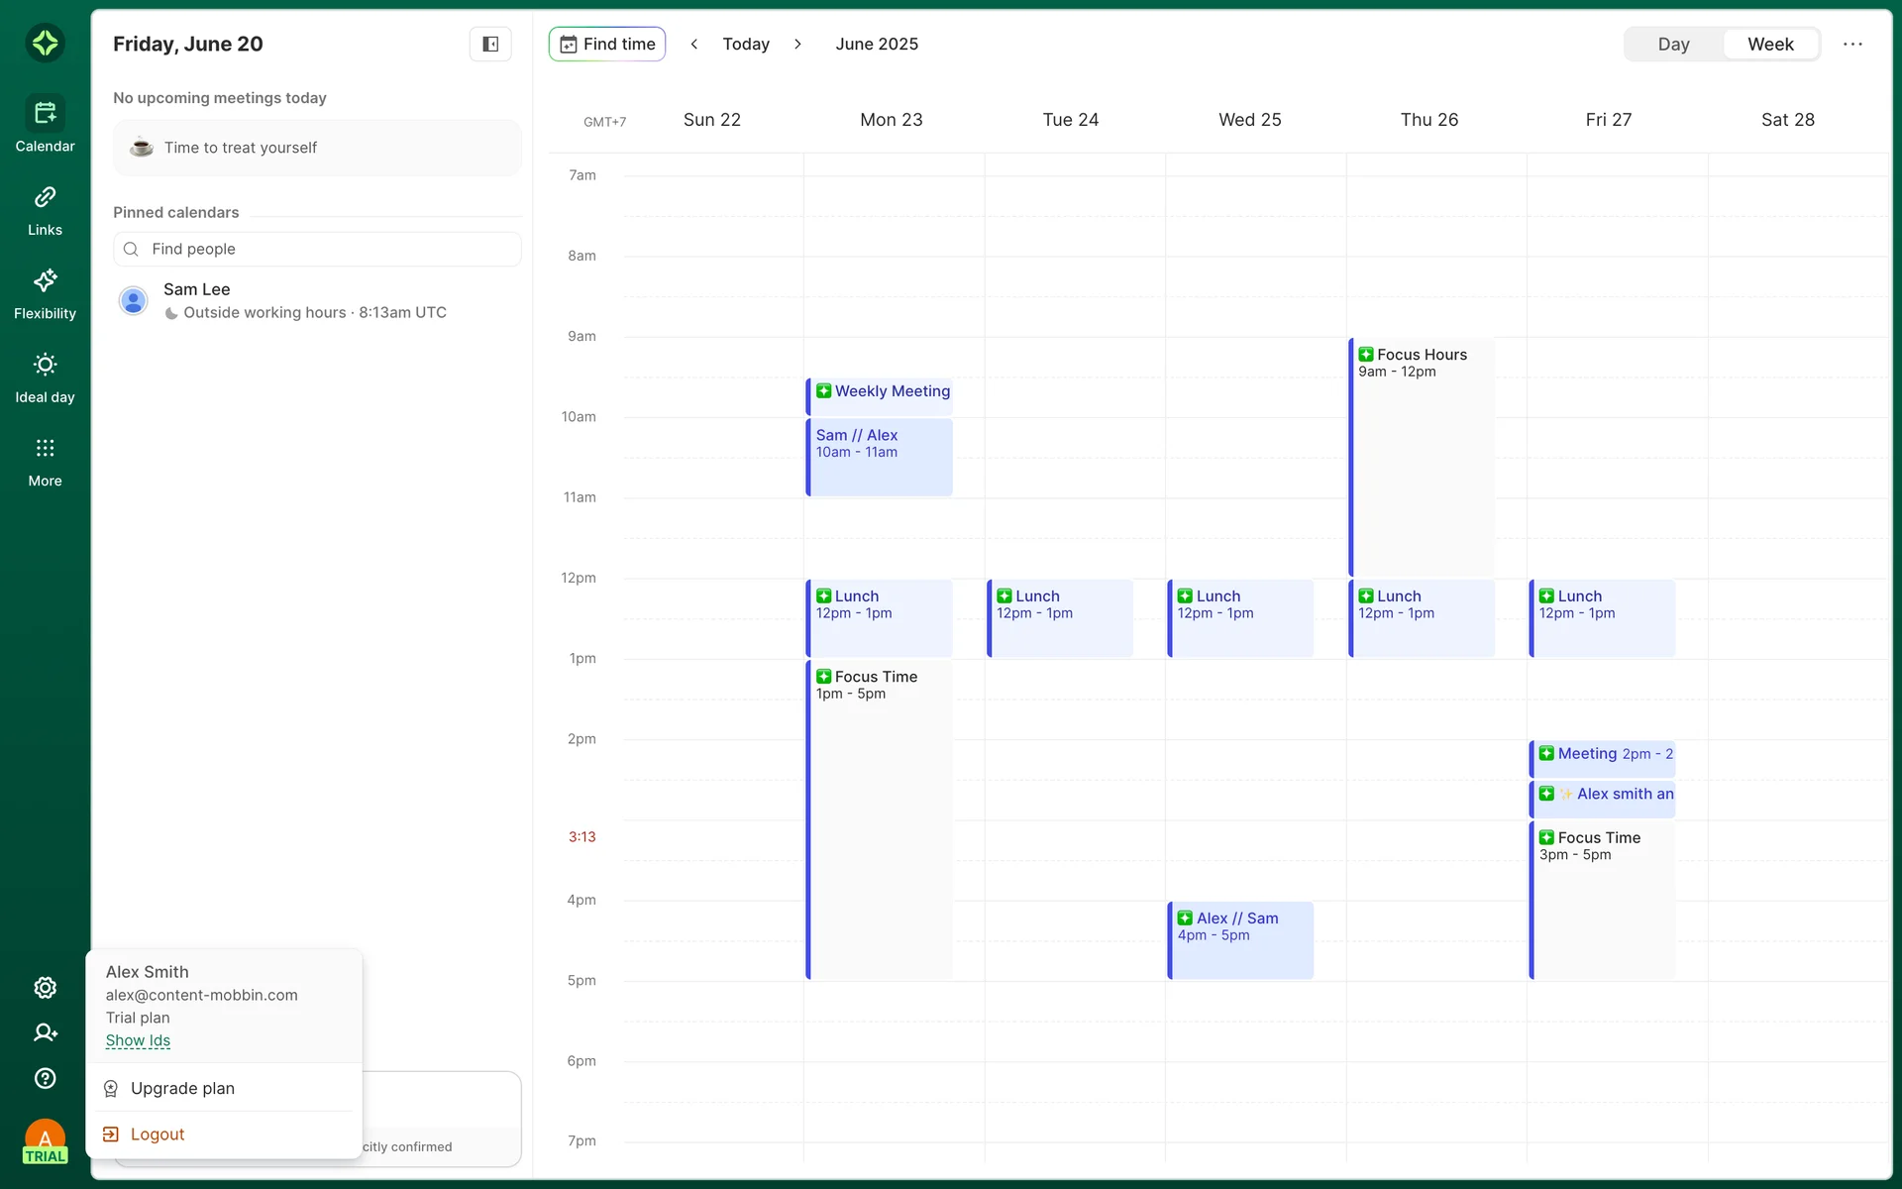Image resolution: width=1902 pixels, height=1189 pixels.
Task: Click the Find time button
Action: pos(607,44)
